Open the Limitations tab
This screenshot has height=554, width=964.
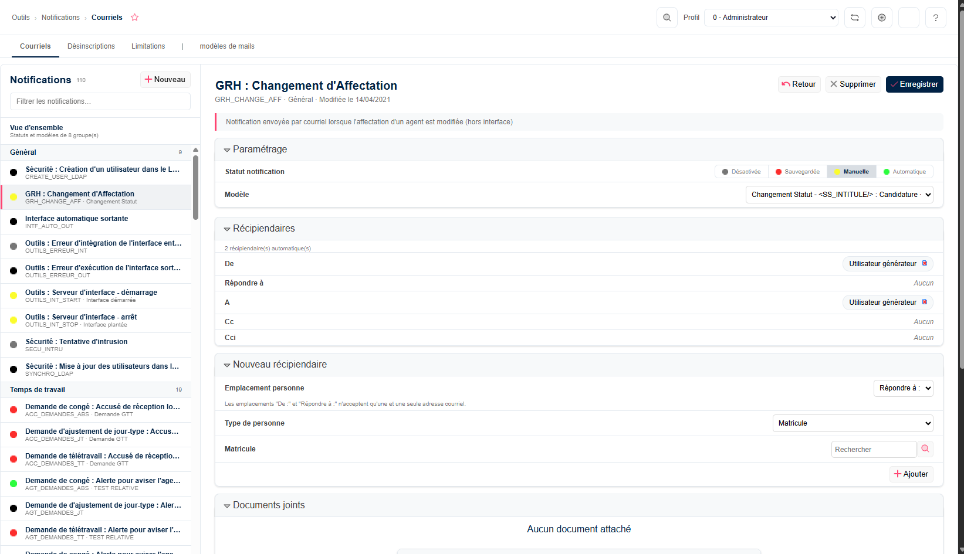tap(148, 46)
